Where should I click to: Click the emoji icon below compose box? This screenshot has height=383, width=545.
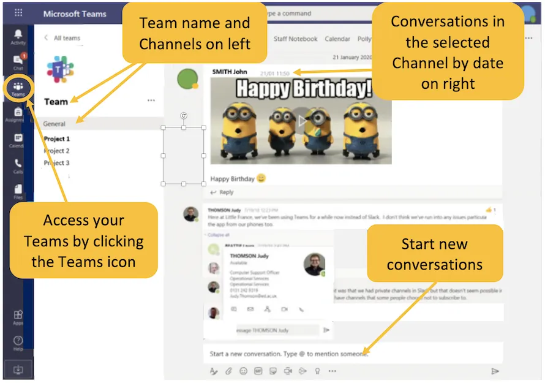(x=243, y=371)
